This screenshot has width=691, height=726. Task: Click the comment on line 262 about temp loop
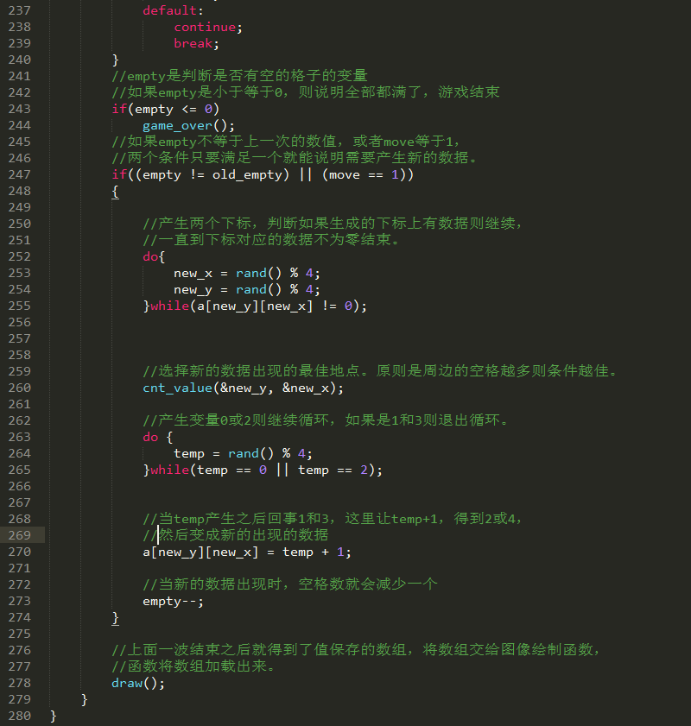click(326, 420)
